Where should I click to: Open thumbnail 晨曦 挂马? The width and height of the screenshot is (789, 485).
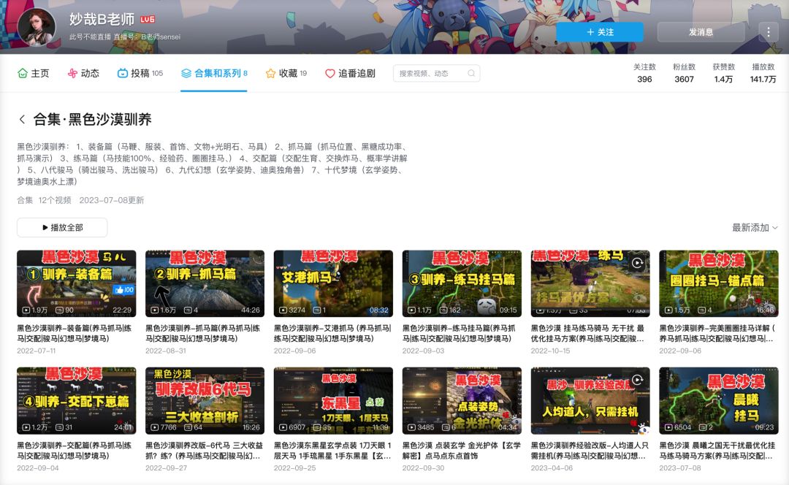[719, 400]
